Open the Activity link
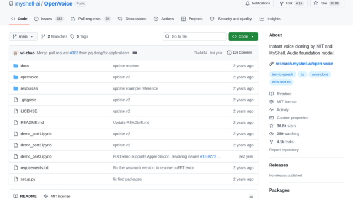The height and width of the screenshot is (199, 353). click(x=279, y=110)
